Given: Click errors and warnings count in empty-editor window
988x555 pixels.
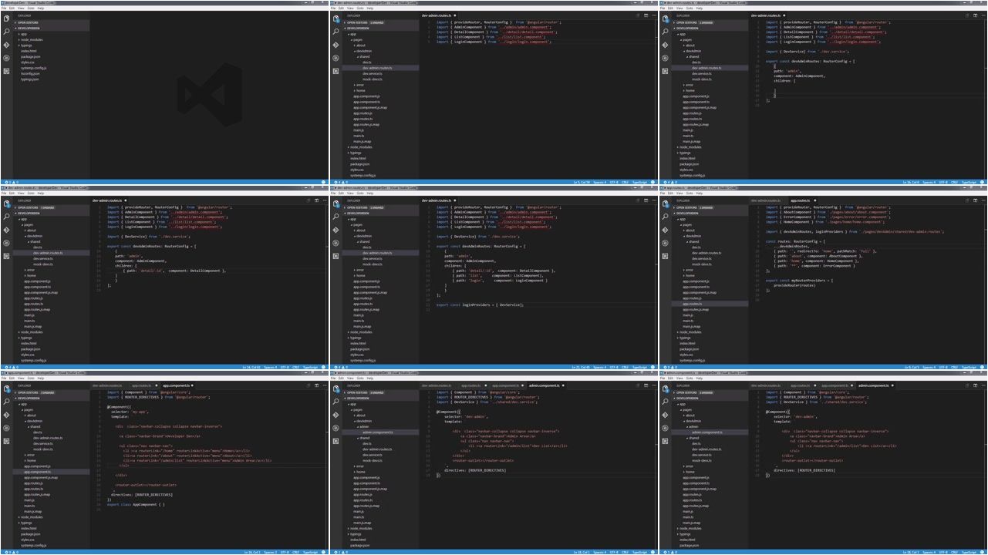Looking at the screenshot, I should point(11,182).
